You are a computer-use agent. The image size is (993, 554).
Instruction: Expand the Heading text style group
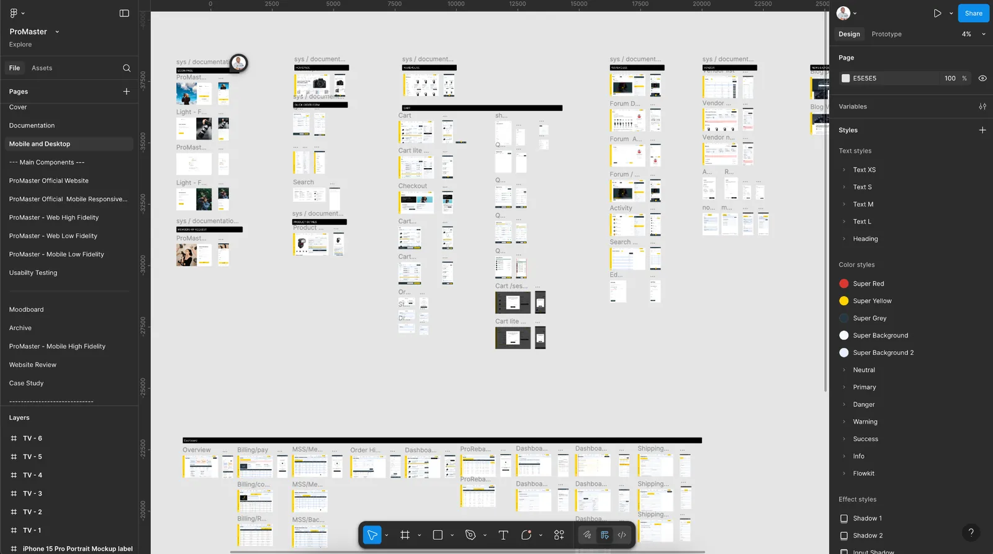click(844, 239)
